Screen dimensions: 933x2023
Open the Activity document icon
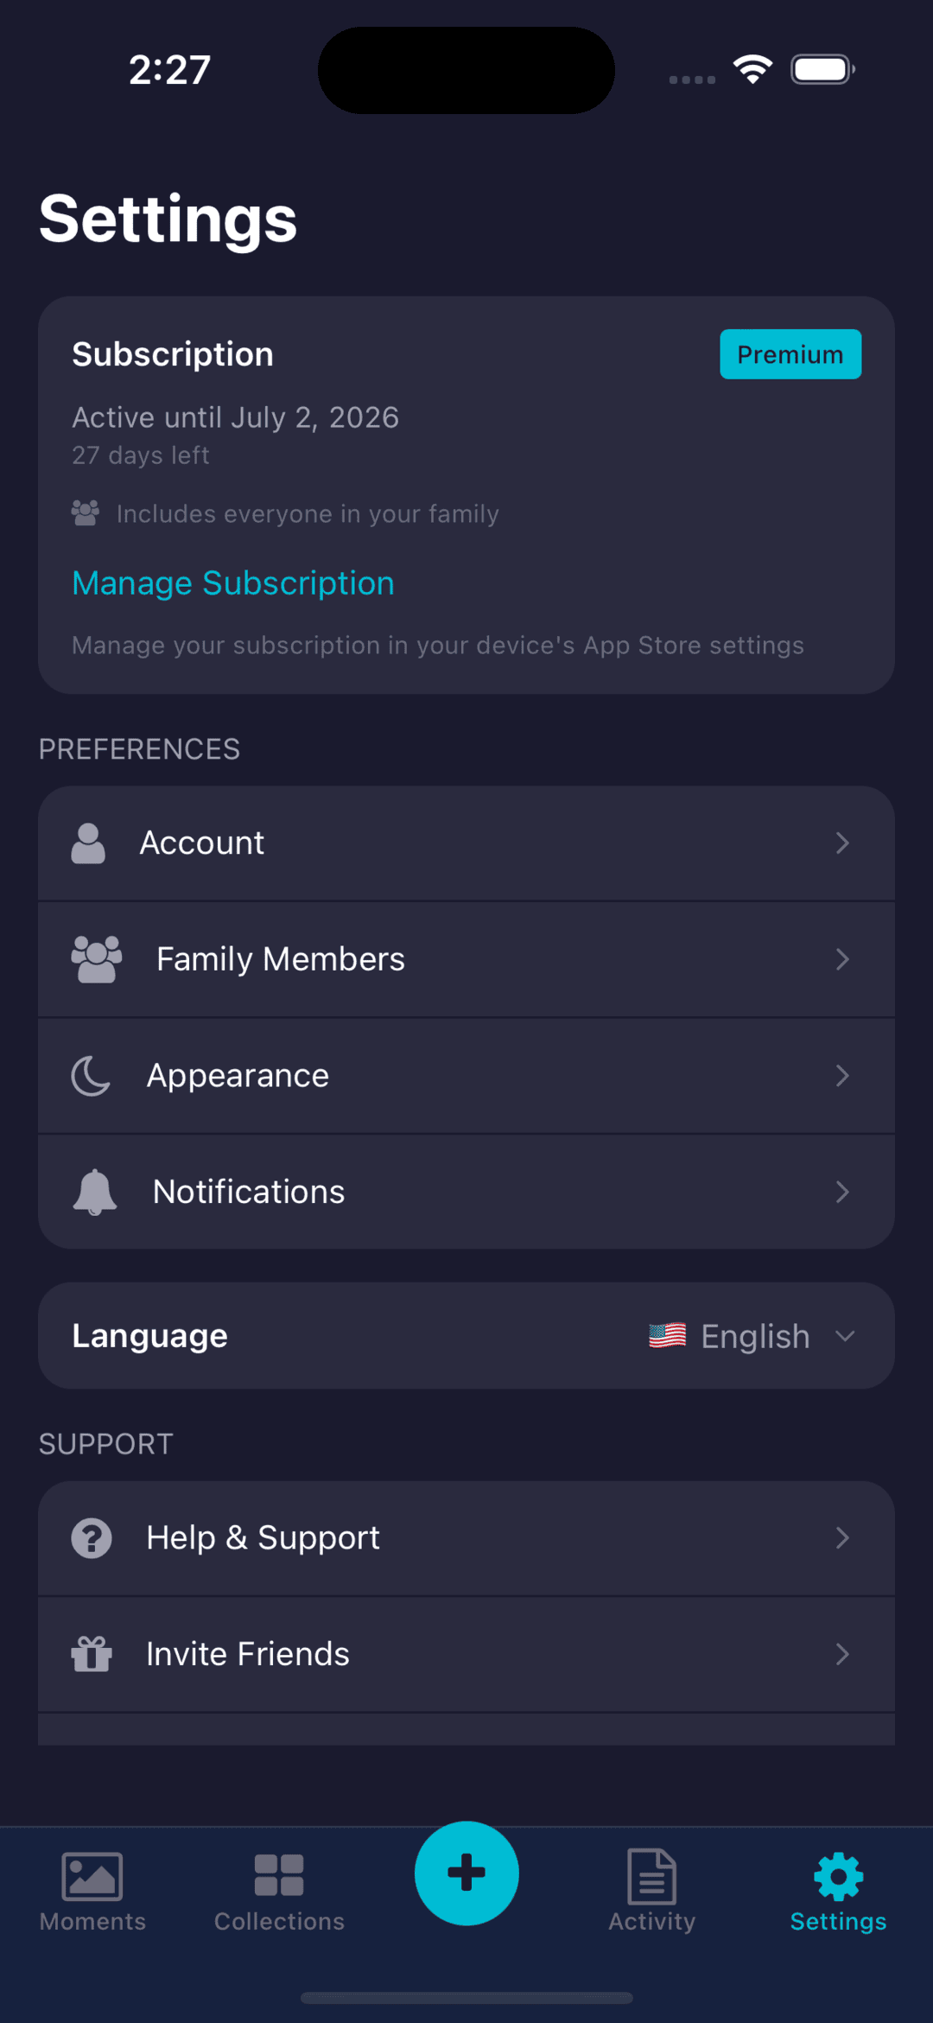coord(651,1876)
